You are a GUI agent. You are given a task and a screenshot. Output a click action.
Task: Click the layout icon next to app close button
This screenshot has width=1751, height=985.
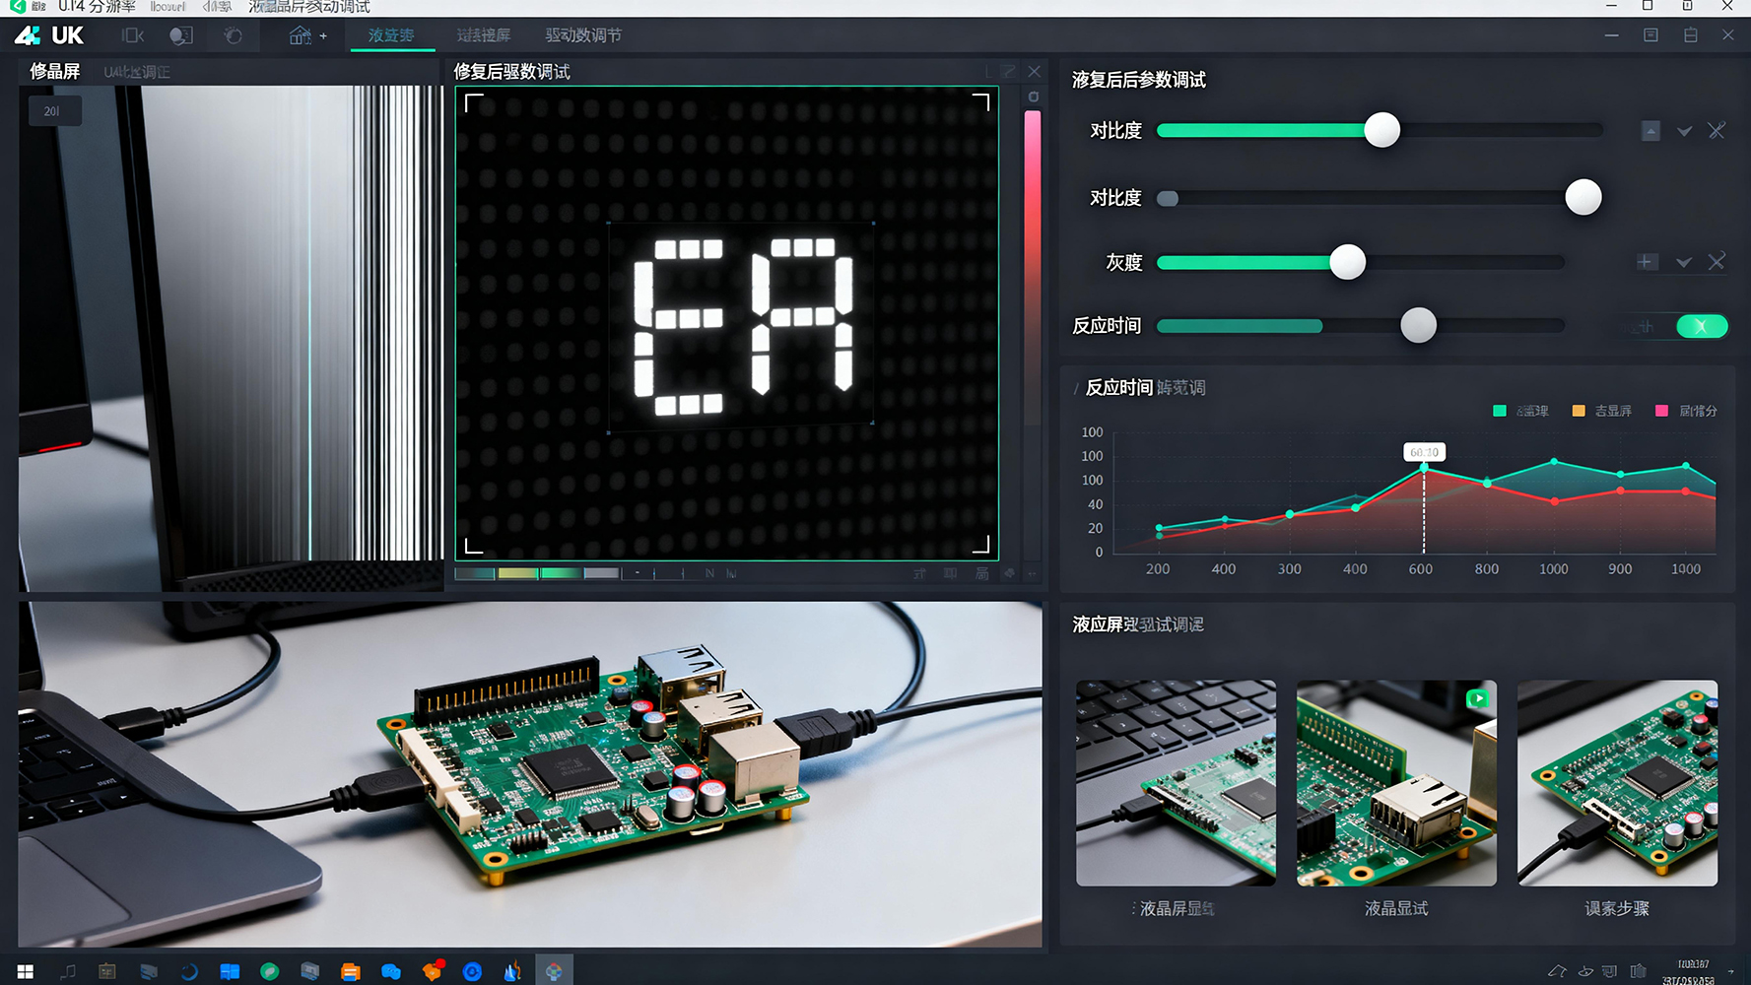click(x=1691, y=35)
